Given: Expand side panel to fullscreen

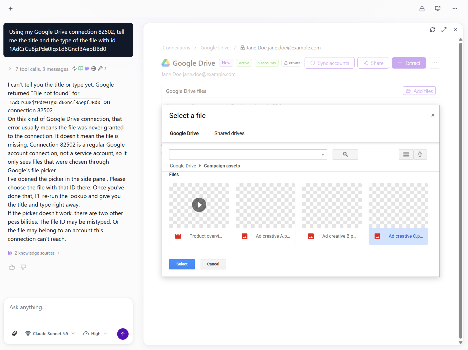Looking at the screenshot, I should coord(444,30).
